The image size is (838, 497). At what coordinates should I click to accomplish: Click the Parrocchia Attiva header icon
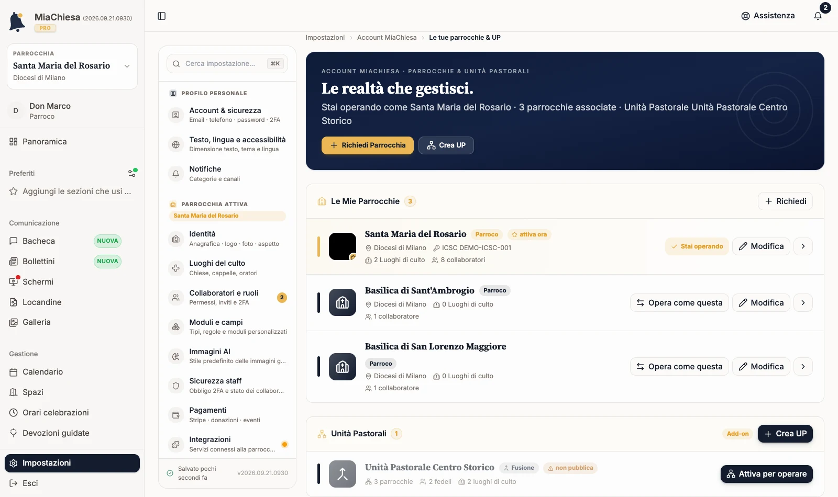pos(173,204)
